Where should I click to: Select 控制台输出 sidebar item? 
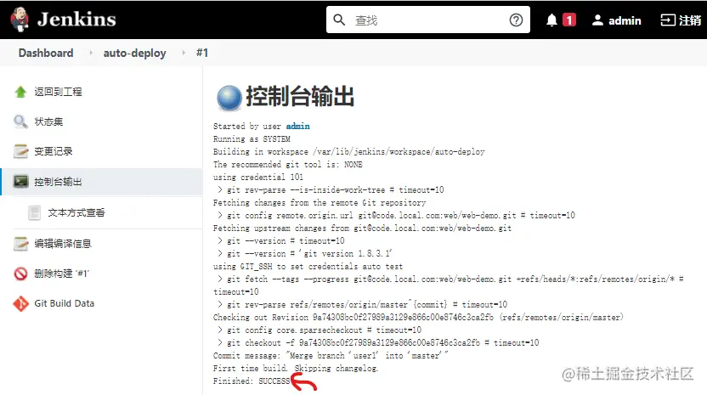58,182
